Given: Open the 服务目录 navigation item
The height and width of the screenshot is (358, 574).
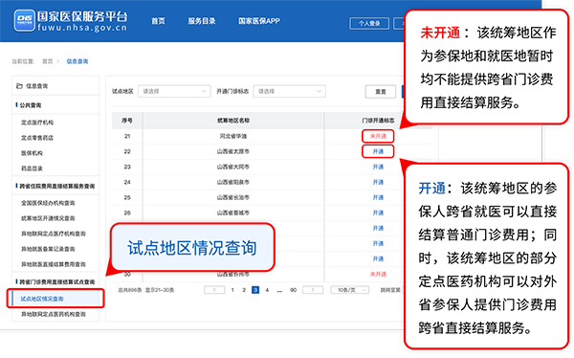Looking at the screenshot, I should tap(202, 21).
